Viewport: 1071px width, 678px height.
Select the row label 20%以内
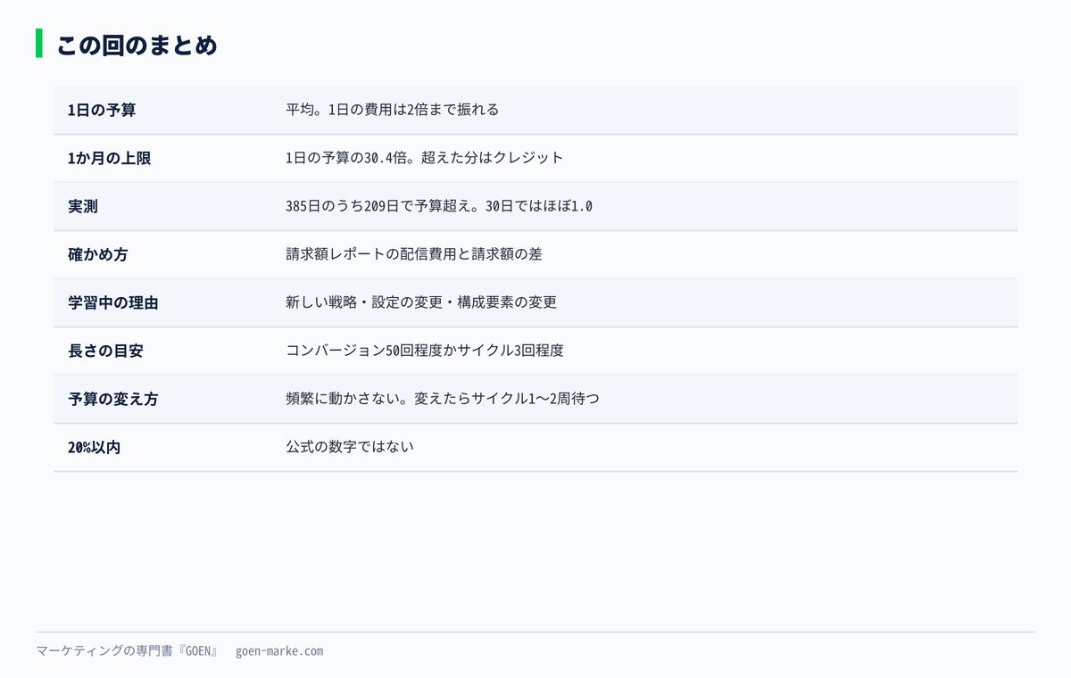[x=94, y=448]
